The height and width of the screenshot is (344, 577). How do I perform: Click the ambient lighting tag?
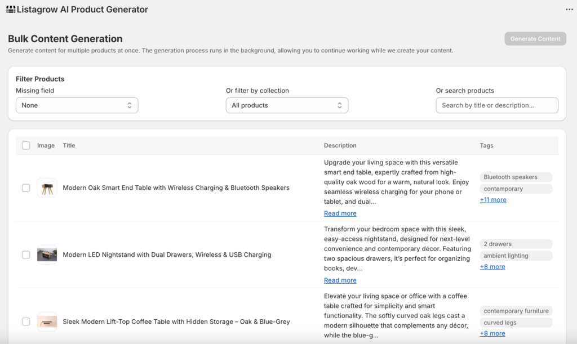[x=506, y=256]
